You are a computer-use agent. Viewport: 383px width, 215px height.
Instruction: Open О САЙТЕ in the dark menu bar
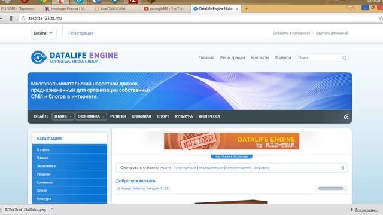(41, 116)
